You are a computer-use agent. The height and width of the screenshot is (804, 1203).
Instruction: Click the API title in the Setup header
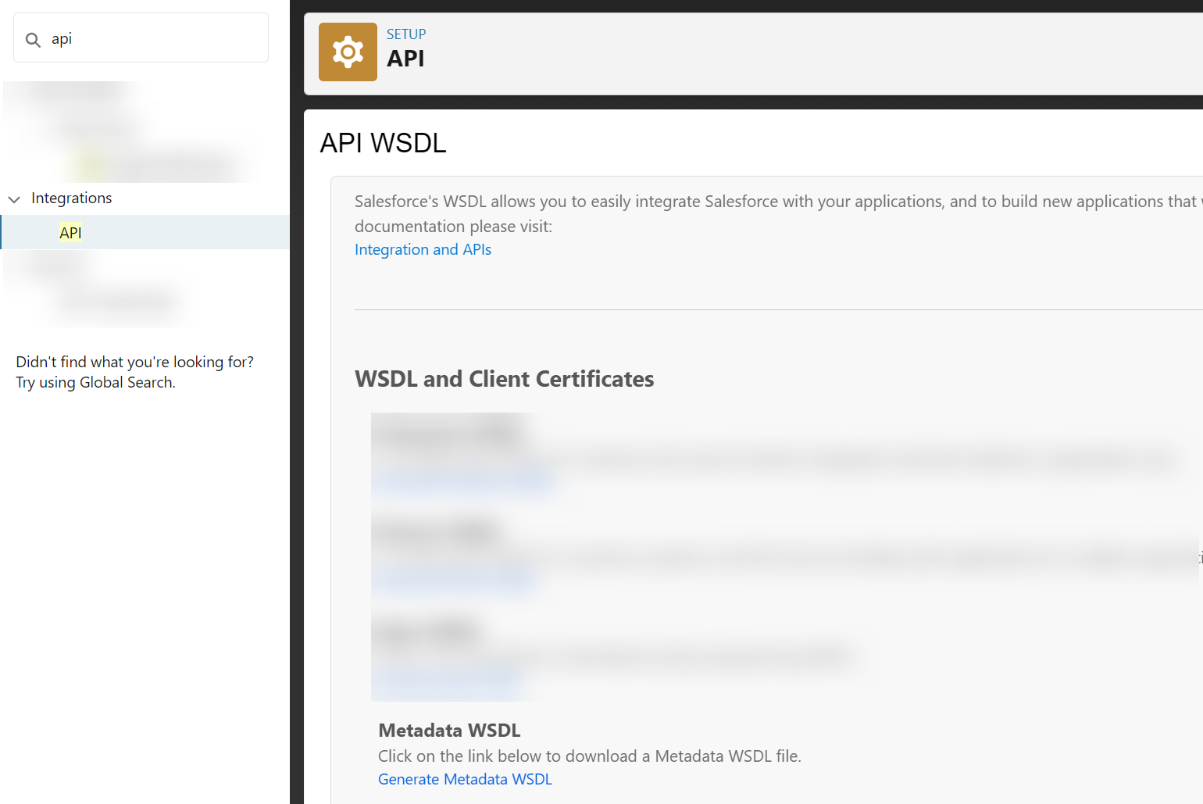(x=405, y=59)
